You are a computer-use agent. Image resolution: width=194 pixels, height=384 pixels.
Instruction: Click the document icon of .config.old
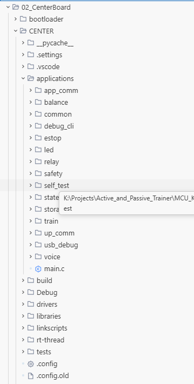(31, 376)
